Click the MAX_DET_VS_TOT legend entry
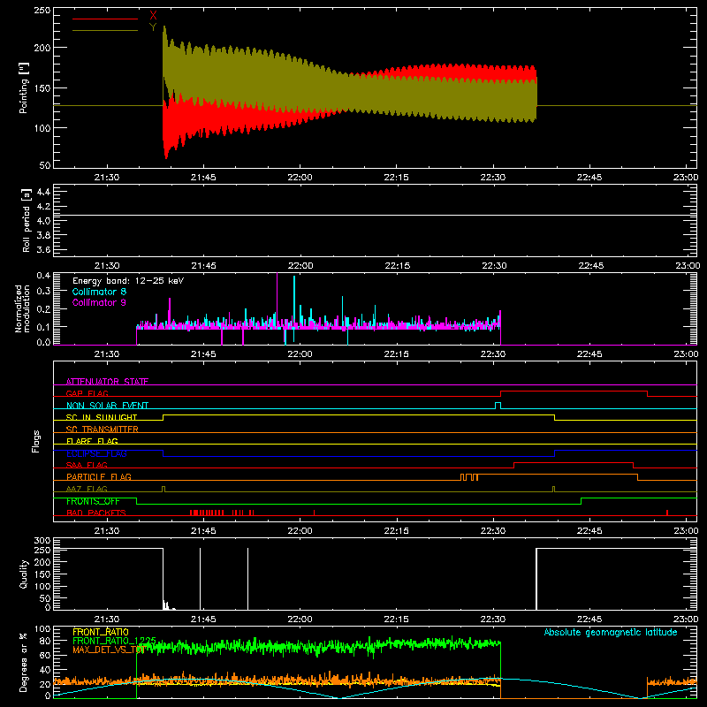This screenshot has width=707, height=707. (108, 650)
